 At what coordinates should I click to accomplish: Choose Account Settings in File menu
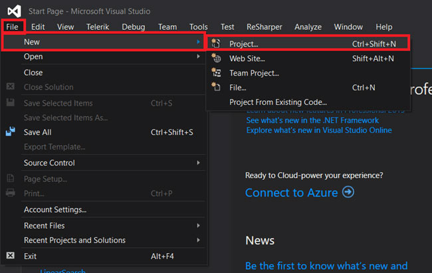coord(55,210)
